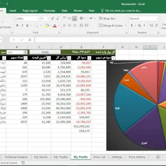Center text horizontally
166x166 pixels.
(x=70, y=25)
